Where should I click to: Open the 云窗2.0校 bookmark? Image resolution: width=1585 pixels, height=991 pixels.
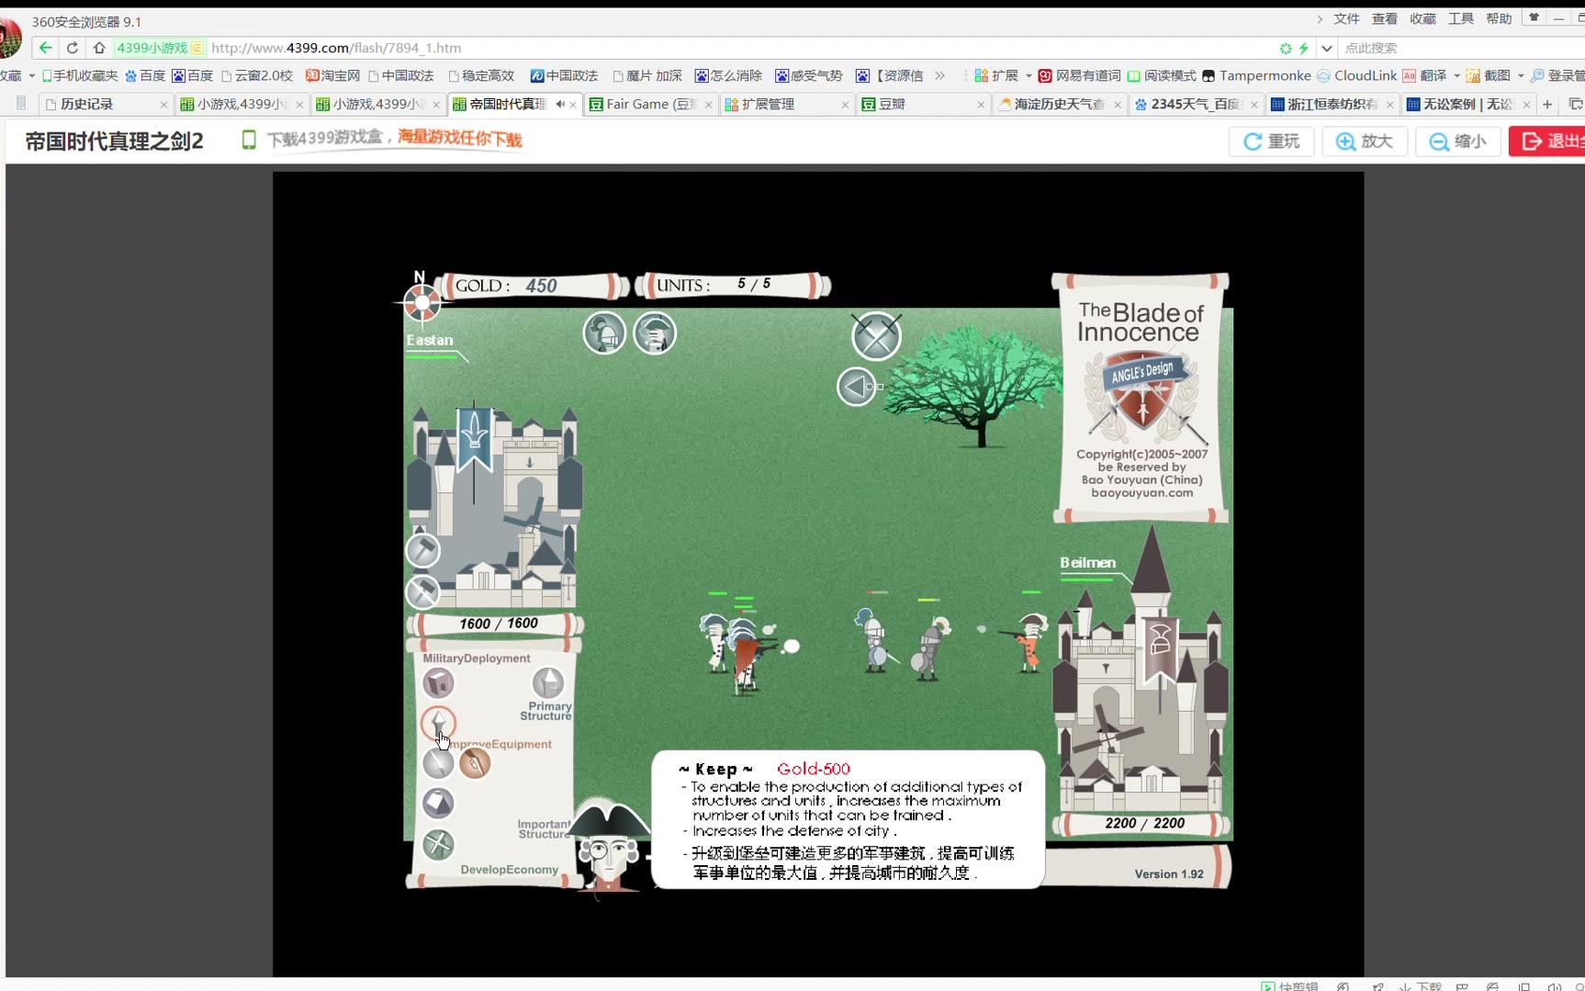tap(256, 75)
